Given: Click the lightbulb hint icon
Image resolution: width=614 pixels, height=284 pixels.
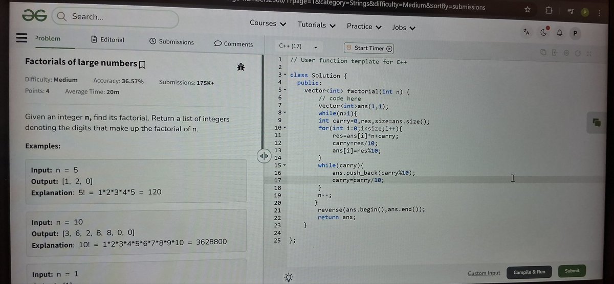Looking at the screenshot, I should point(289,277).
